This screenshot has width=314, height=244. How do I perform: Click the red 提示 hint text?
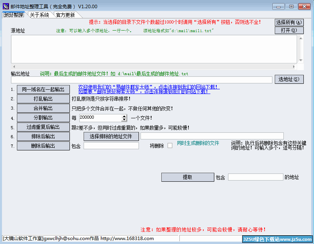[175, 22]
